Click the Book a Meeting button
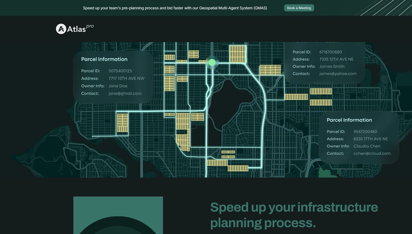412x234 pixels. tap(299, 8)
